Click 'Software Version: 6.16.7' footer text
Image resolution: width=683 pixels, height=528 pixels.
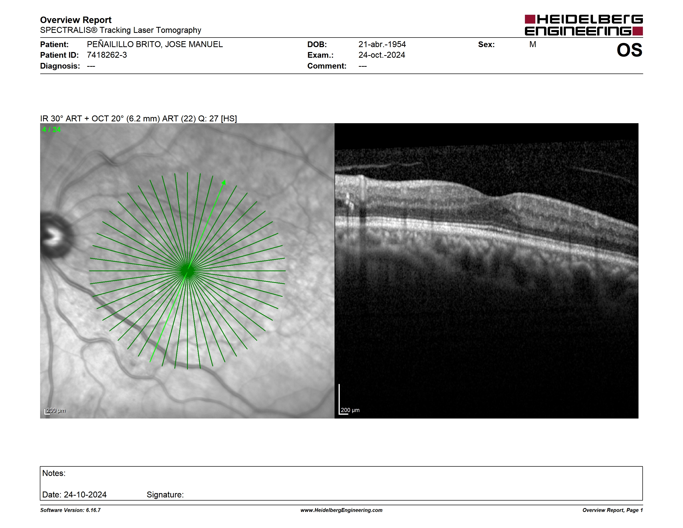point(70,510)
